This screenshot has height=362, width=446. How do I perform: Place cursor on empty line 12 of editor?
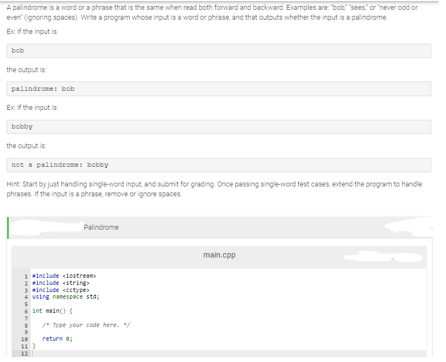point(229,354)
